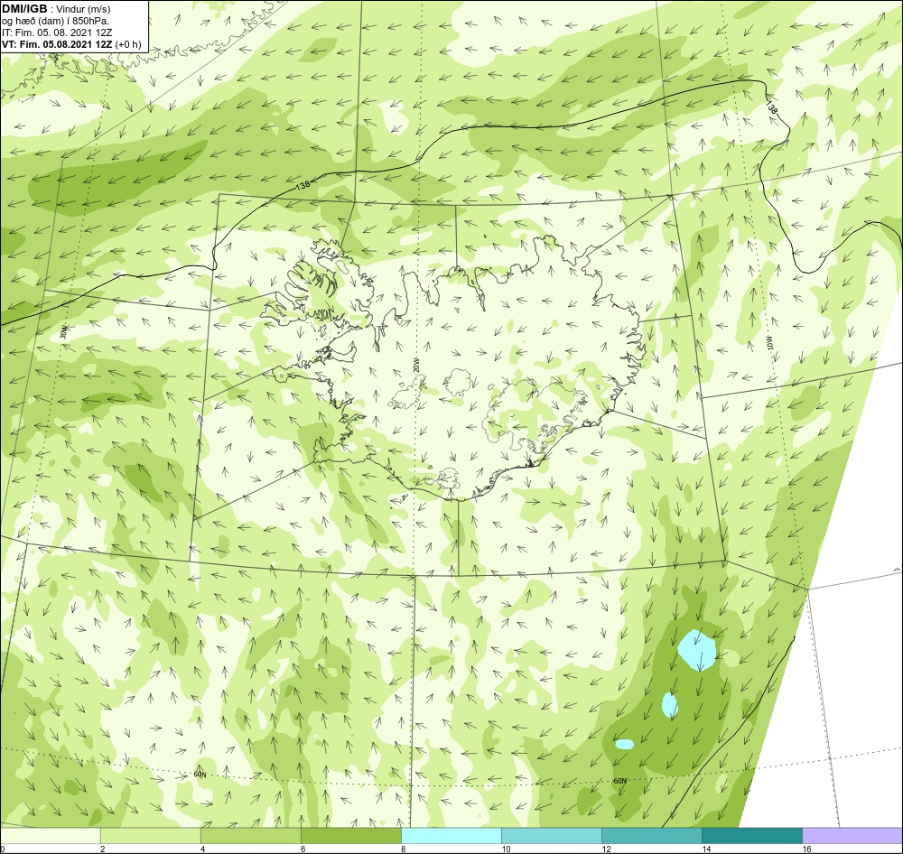The height and width of the screenshot is (854, 903).
Task: Click the '60N' label near the 30W meridian
Action: [200, 775]
